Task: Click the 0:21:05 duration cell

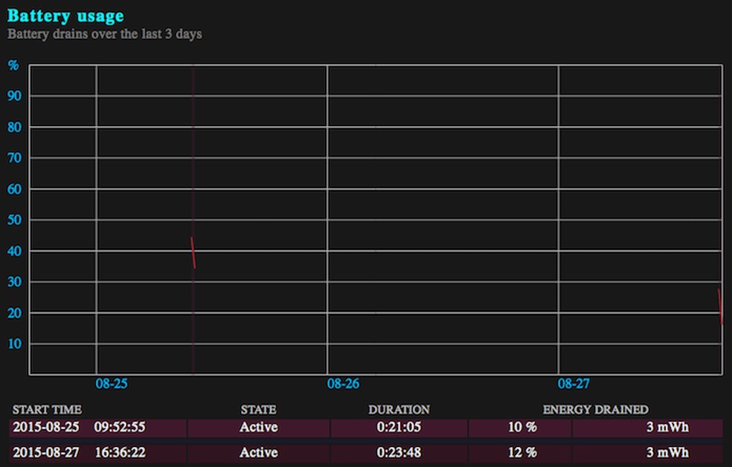Action: pyautogui.click(x=399, y=428)
